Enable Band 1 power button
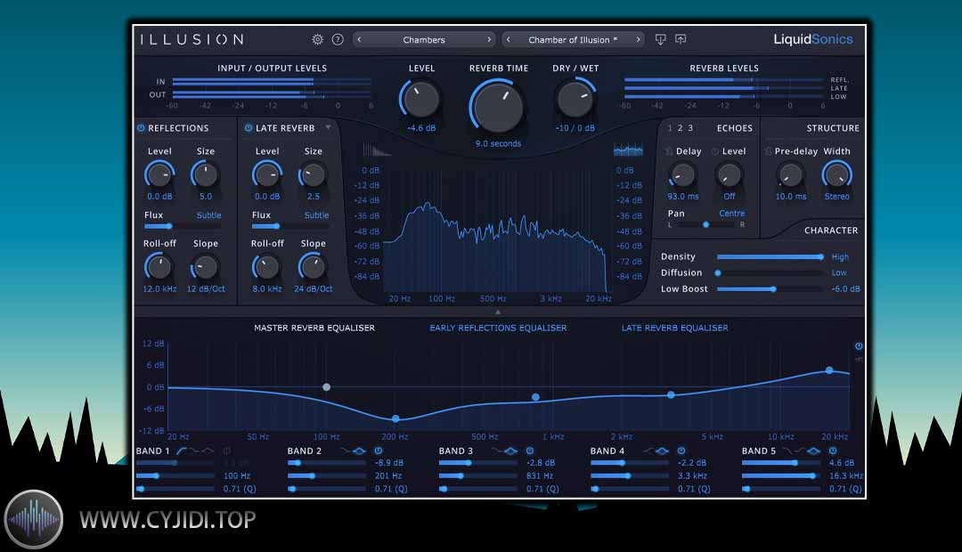Viewport: 962px width, 552px height. coord(227,451)
